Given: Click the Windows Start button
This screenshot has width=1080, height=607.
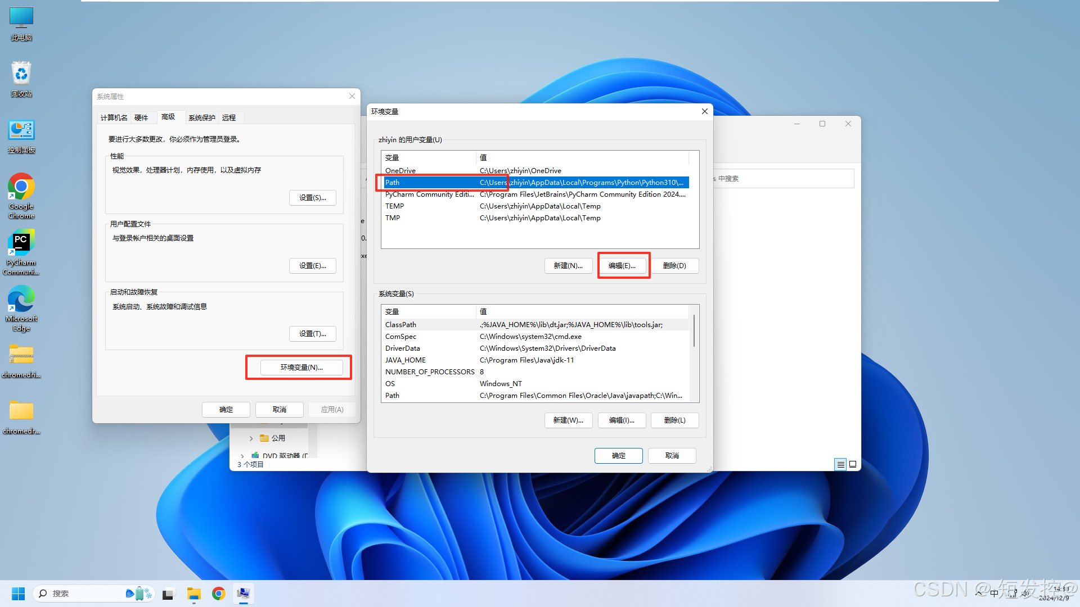Looking at the screenshot, I should click(x=17, y=593).
